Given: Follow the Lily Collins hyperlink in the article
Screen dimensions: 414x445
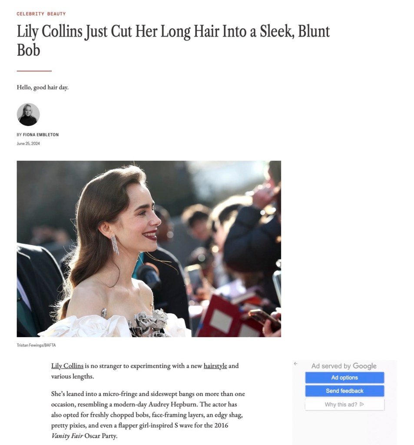Looking at the screenshot, I should (67, 366).
